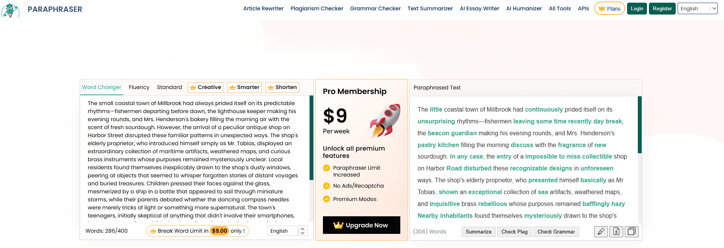Click the Register button
The width and height of the screenshot is (724, 248).
coord(662,8)
